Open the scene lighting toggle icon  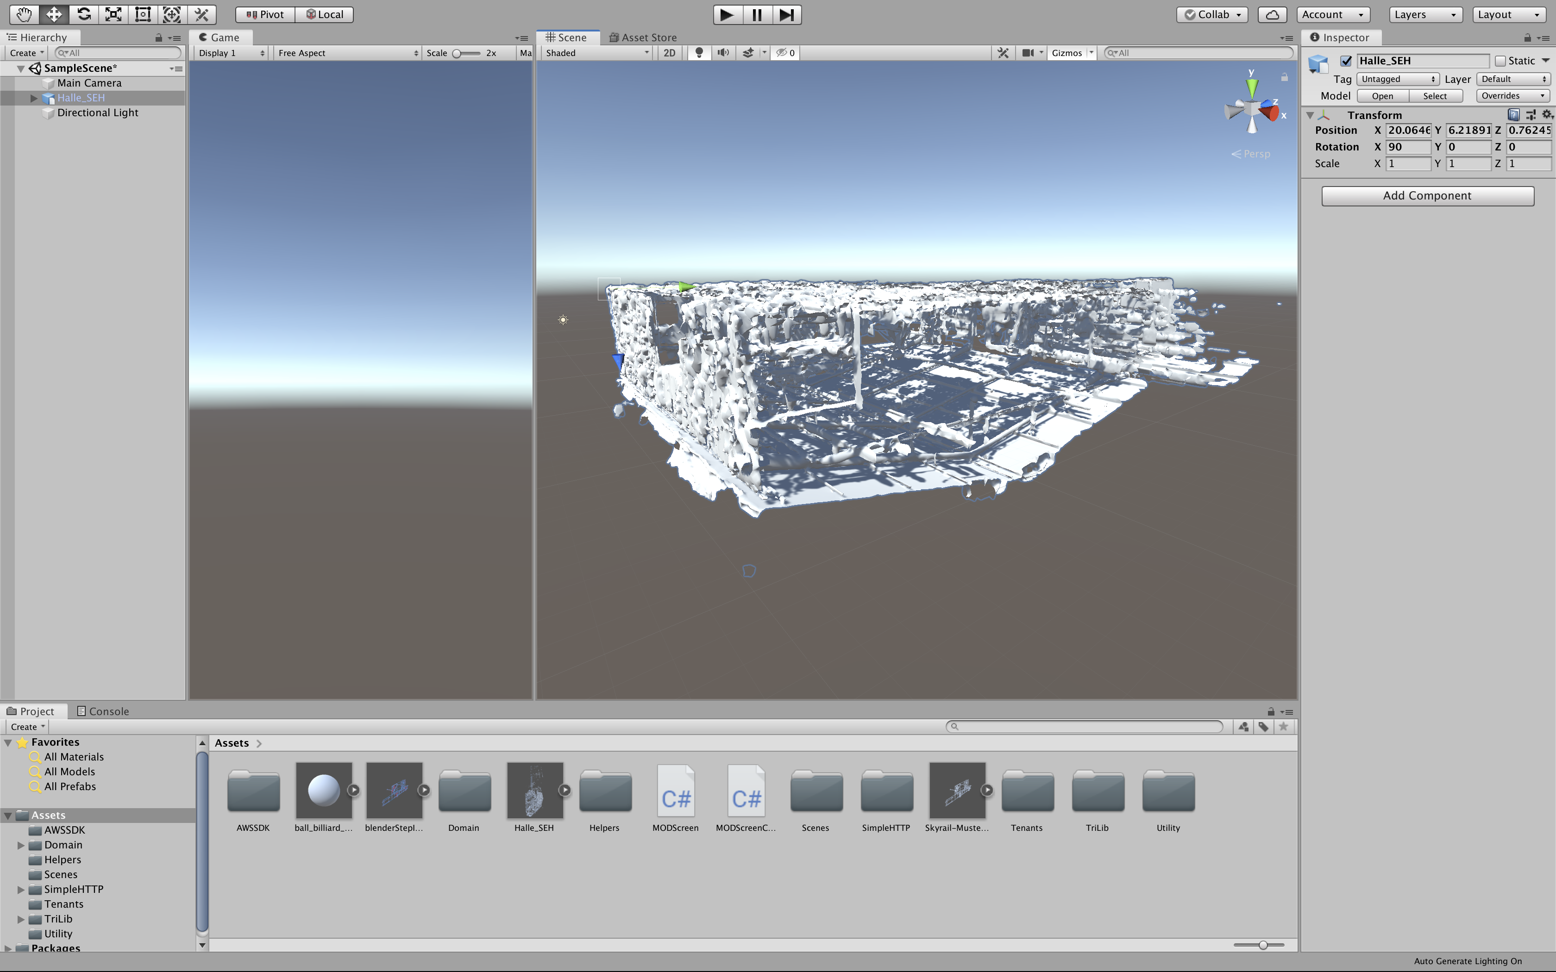(700, 53)
